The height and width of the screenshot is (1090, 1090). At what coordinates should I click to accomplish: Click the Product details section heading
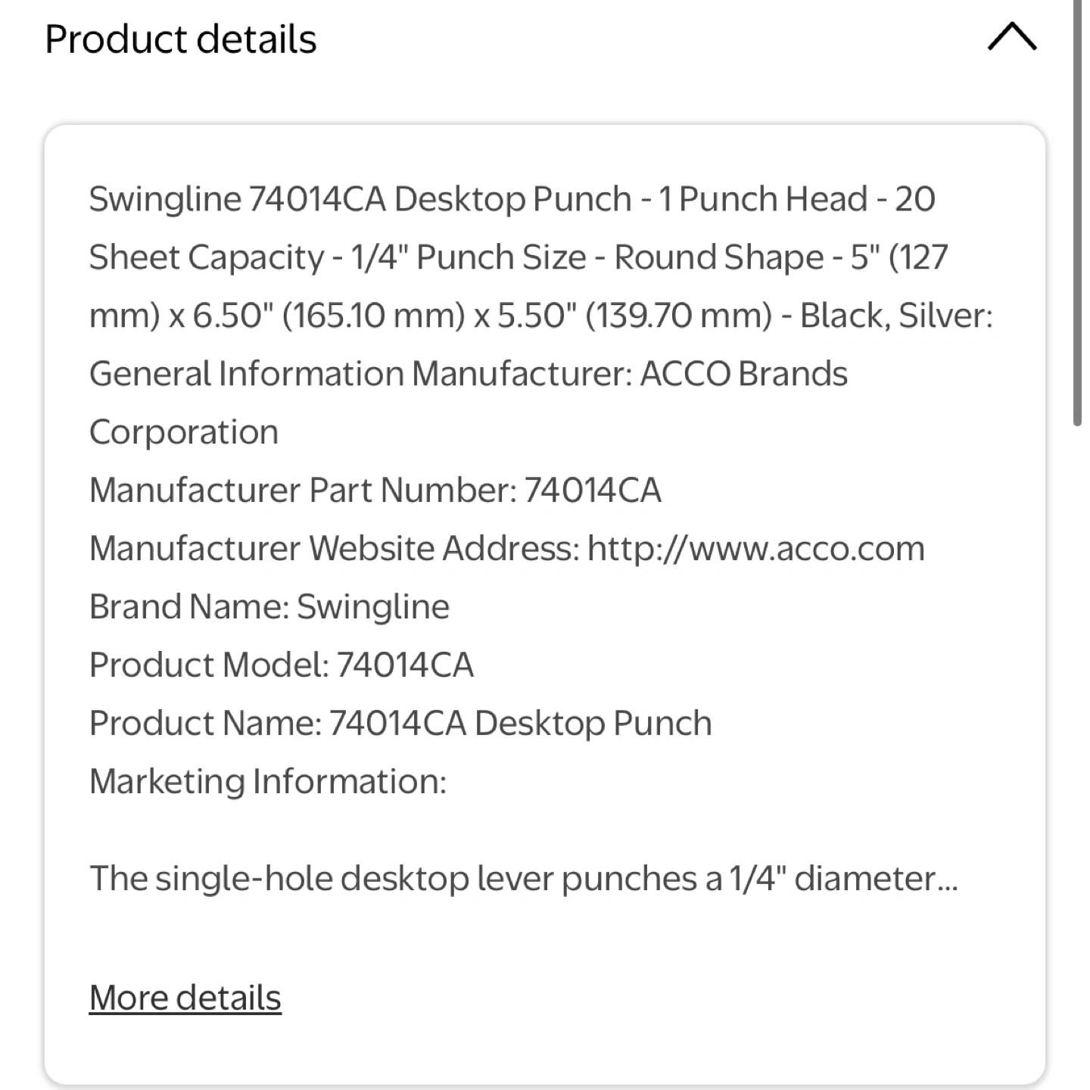tap(180, 39)
